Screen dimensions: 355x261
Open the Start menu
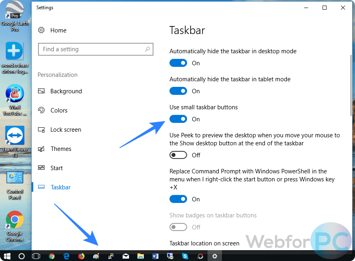(x=6, y=256)
